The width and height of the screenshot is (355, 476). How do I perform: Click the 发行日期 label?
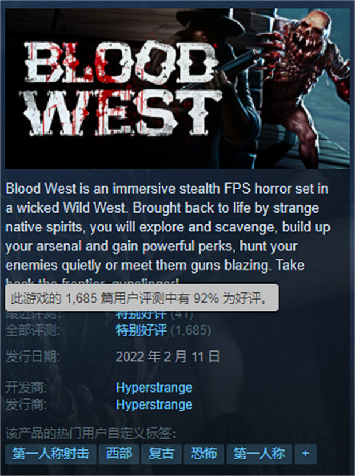pyautogui.click(x=32, y=356)
